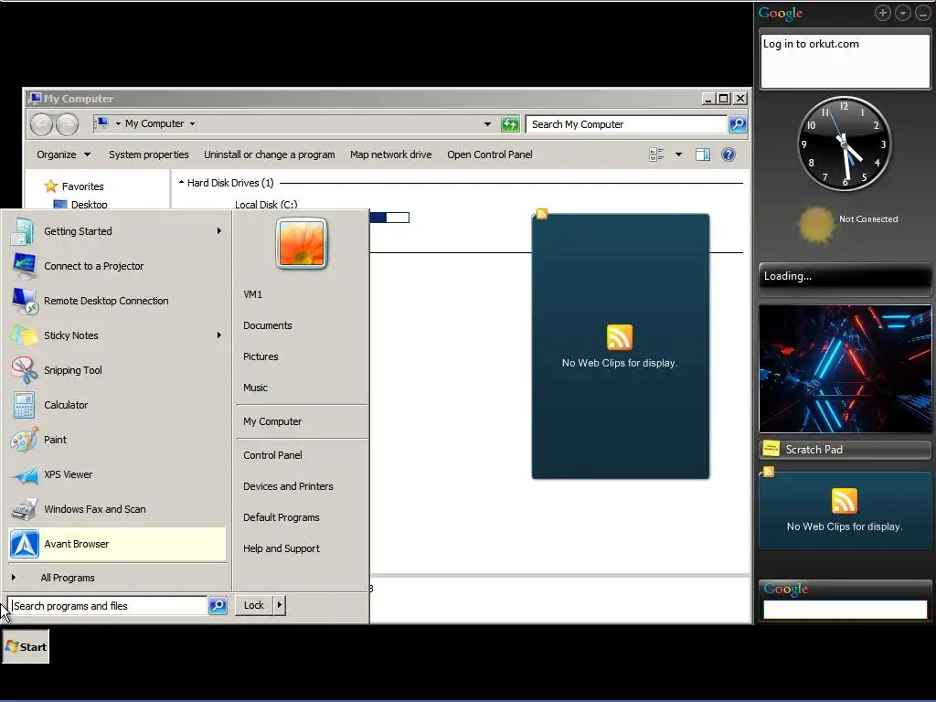Click Open Control Panel in toolbar
The image size is (936, 702).
click(490, 154)
